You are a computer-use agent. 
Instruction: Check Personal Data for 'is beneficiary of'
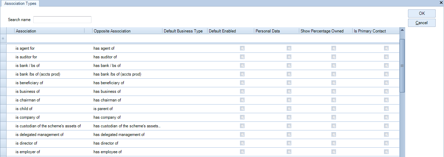[x=289, y=83]
